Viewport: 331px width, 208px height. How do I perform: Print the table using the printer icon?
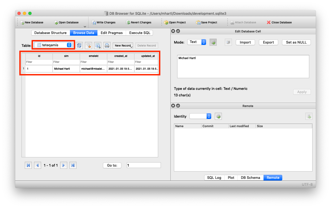107,45
